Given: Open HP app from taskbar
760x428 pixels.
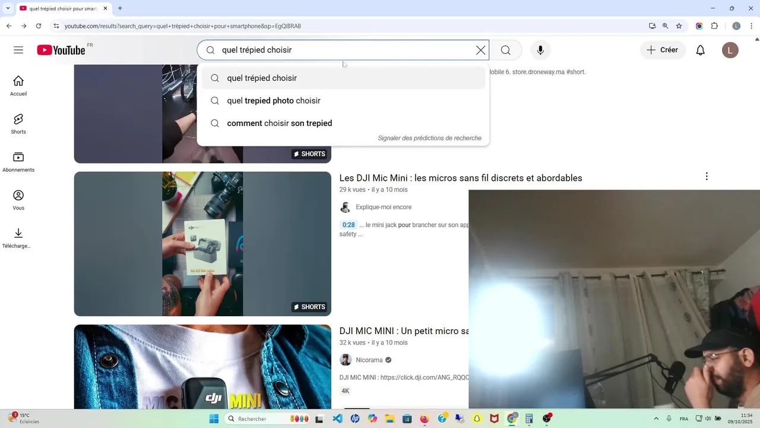Looking at the screenshot, I should [x=355, y=418].
